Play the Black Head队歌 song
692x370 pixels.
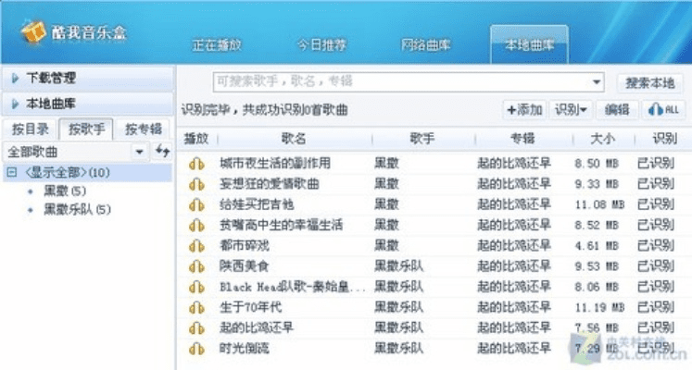(196, 288)
